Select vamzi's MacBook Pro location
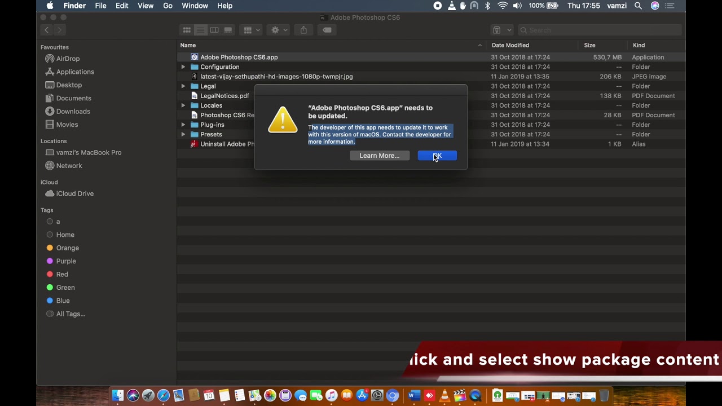Image resolution: width=722 pixels, height=406 pixels. 89,153
